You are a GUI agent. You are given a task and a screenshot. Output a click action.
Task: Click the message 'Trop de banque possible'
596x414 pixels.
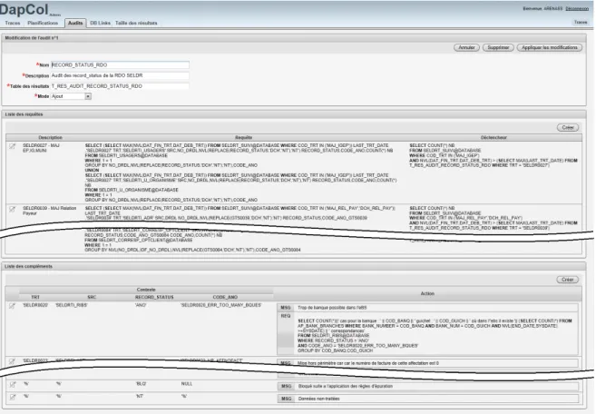(x=332, y=308)
